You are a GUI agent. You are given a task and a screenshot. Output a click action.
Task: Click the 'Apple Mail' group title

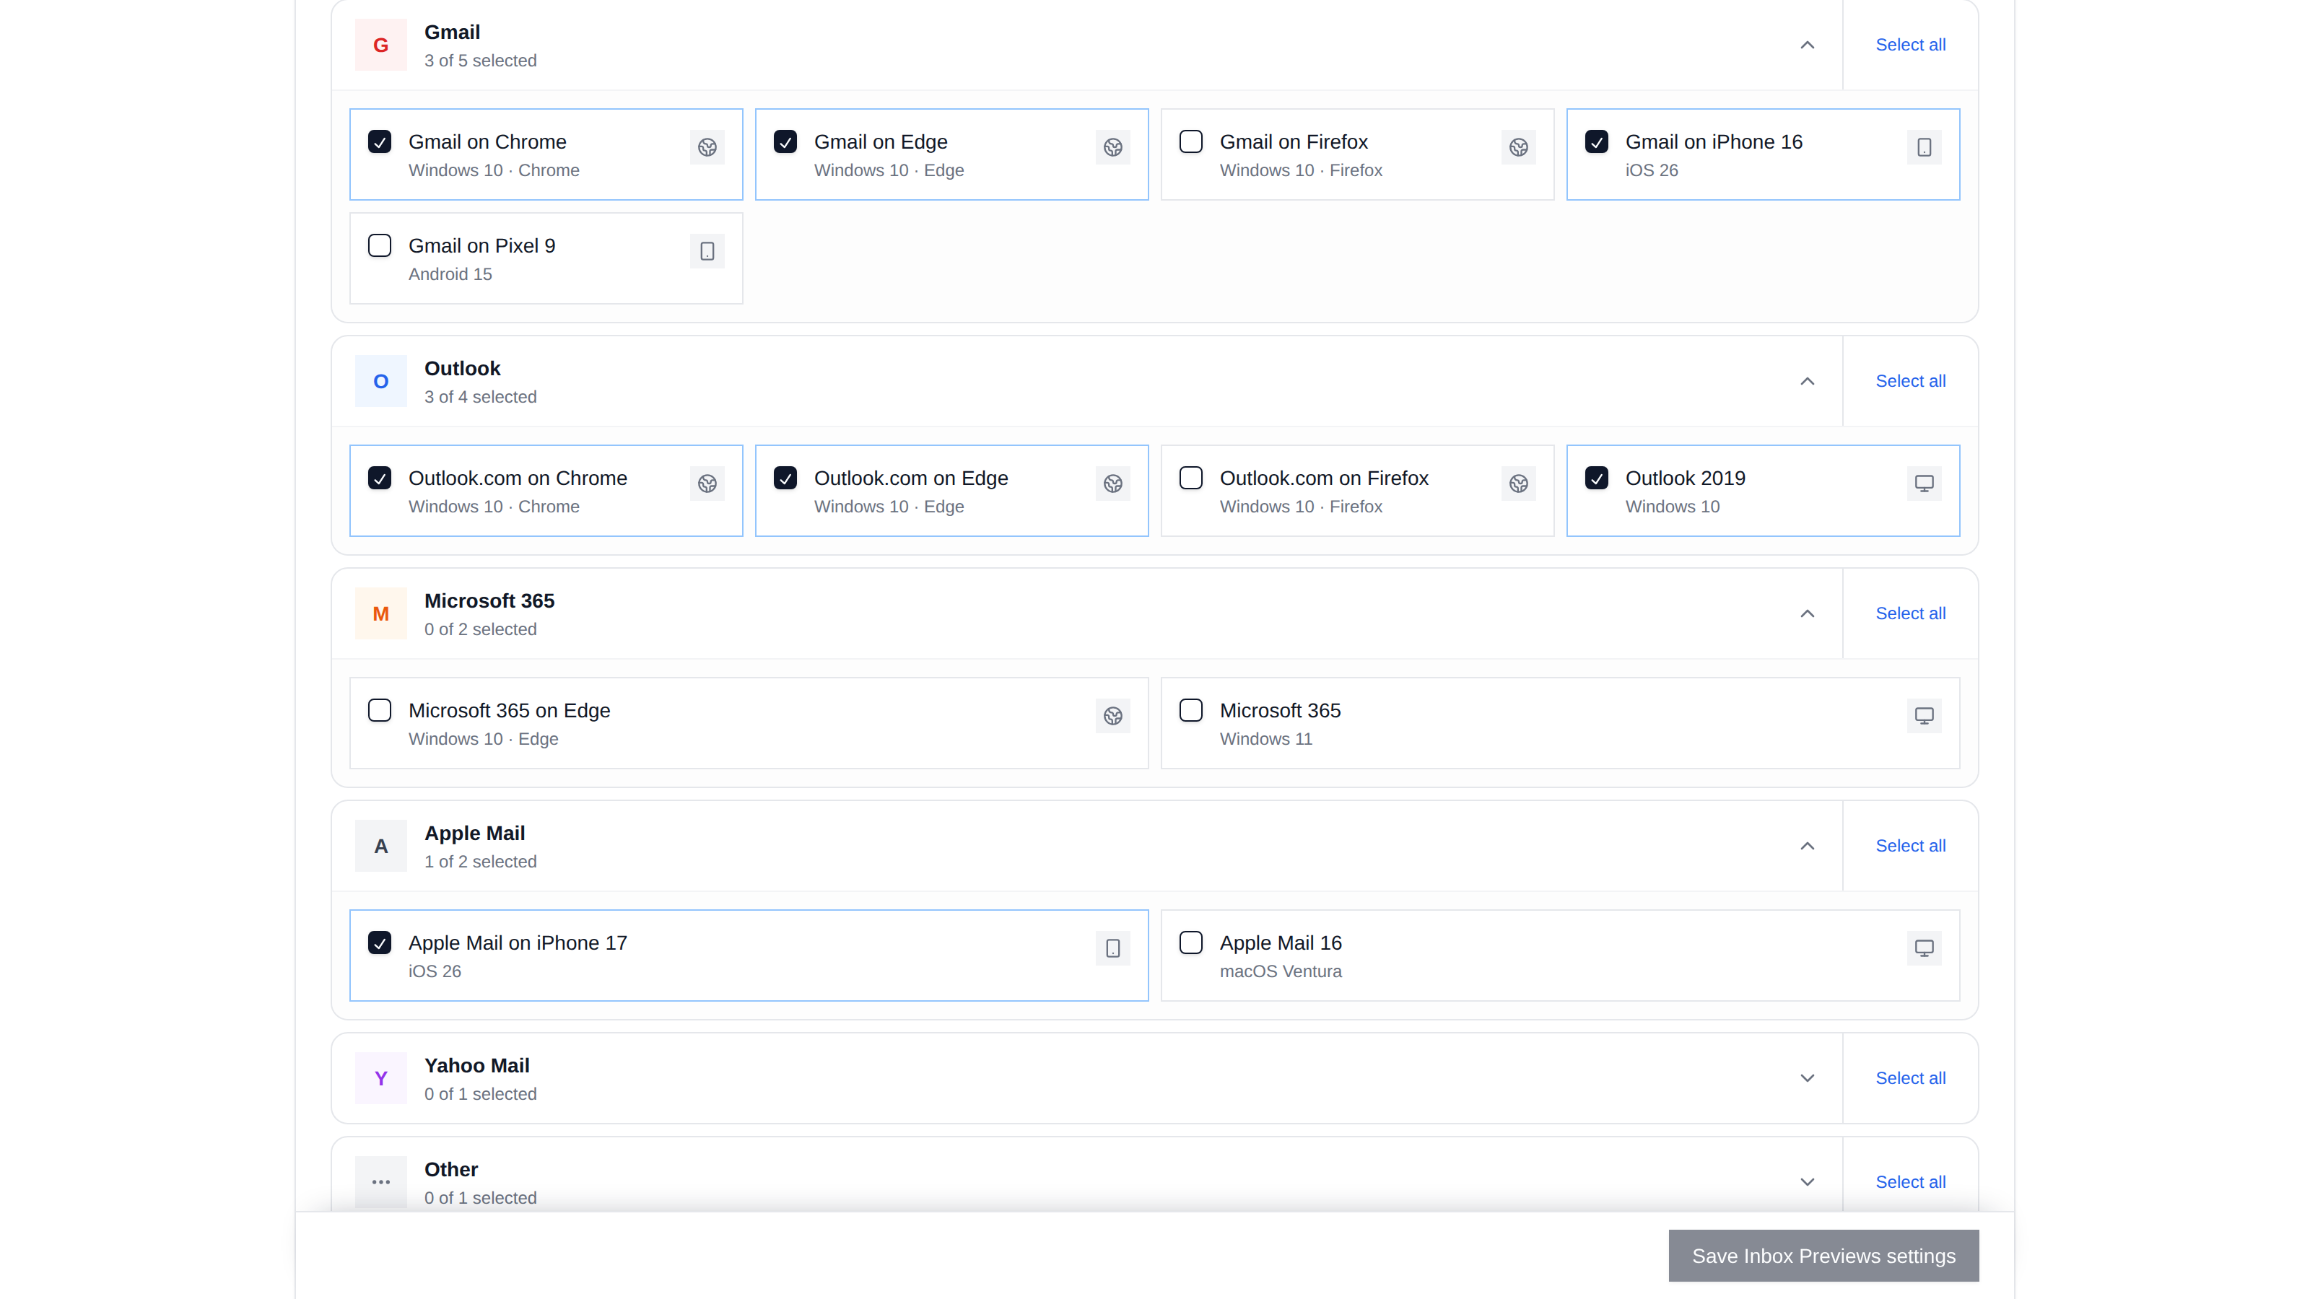474,833
